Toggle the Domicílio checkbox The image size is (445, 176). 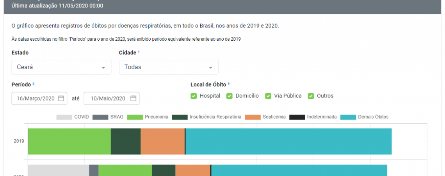coord(230,96)
